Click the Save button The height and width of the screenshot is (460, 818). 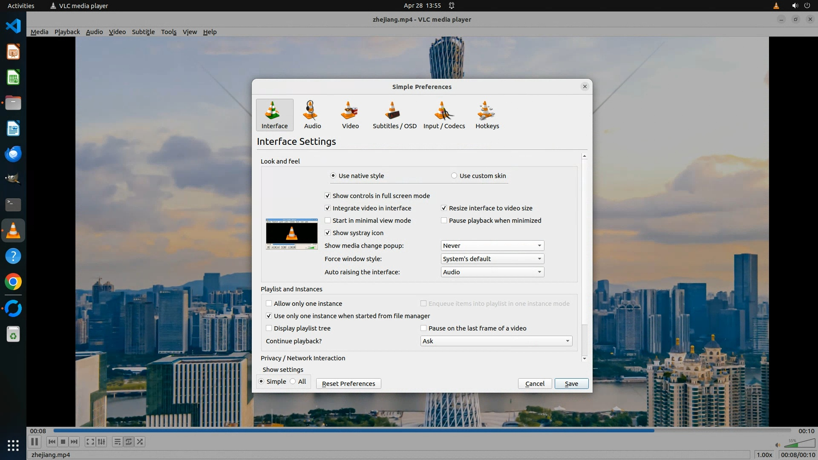(571, 384)
